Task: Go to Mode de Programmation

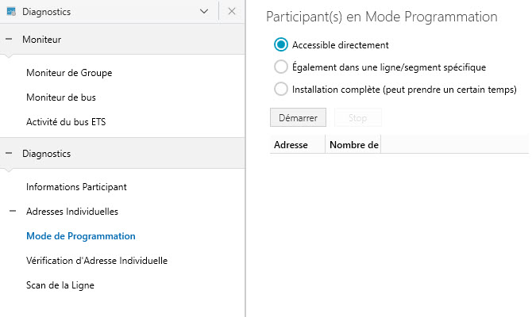Action: (x=81, y=236)
